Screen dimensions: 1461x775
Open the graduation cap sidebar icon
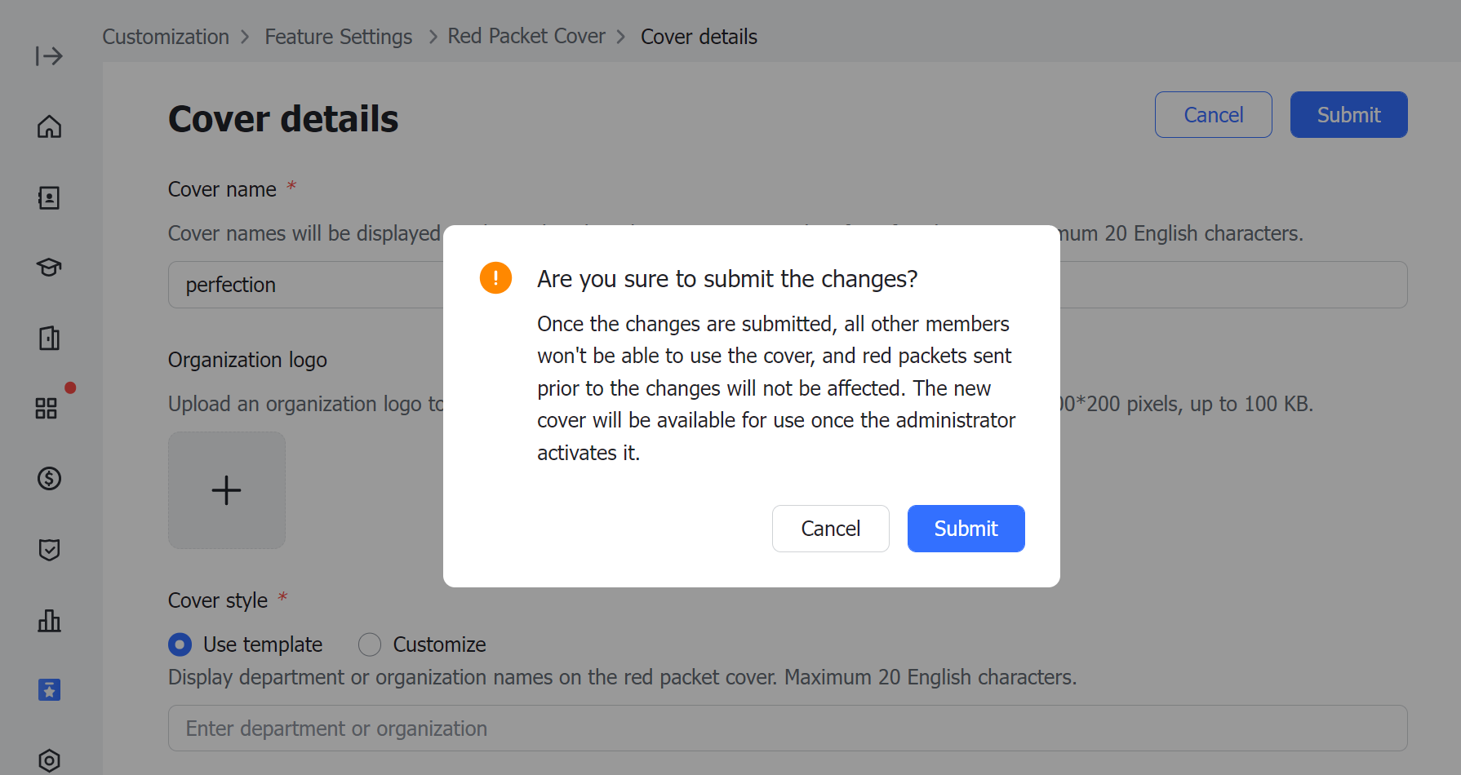[x=49, y=268]
